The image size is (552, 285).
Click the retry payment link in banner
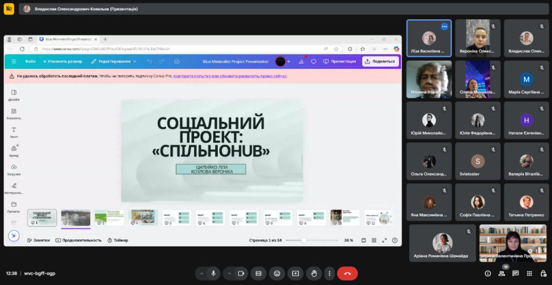click(230, 76)
